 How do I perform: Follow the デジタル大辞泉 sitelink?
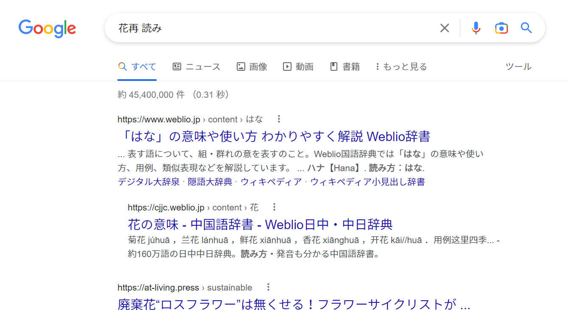[149, 182]
